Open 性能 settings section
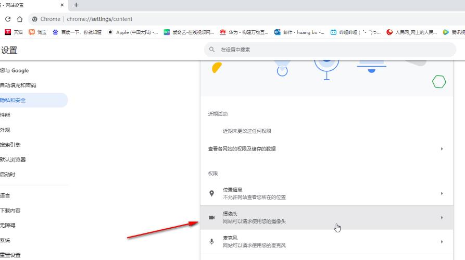465x260 pixels. pos(5,115)
